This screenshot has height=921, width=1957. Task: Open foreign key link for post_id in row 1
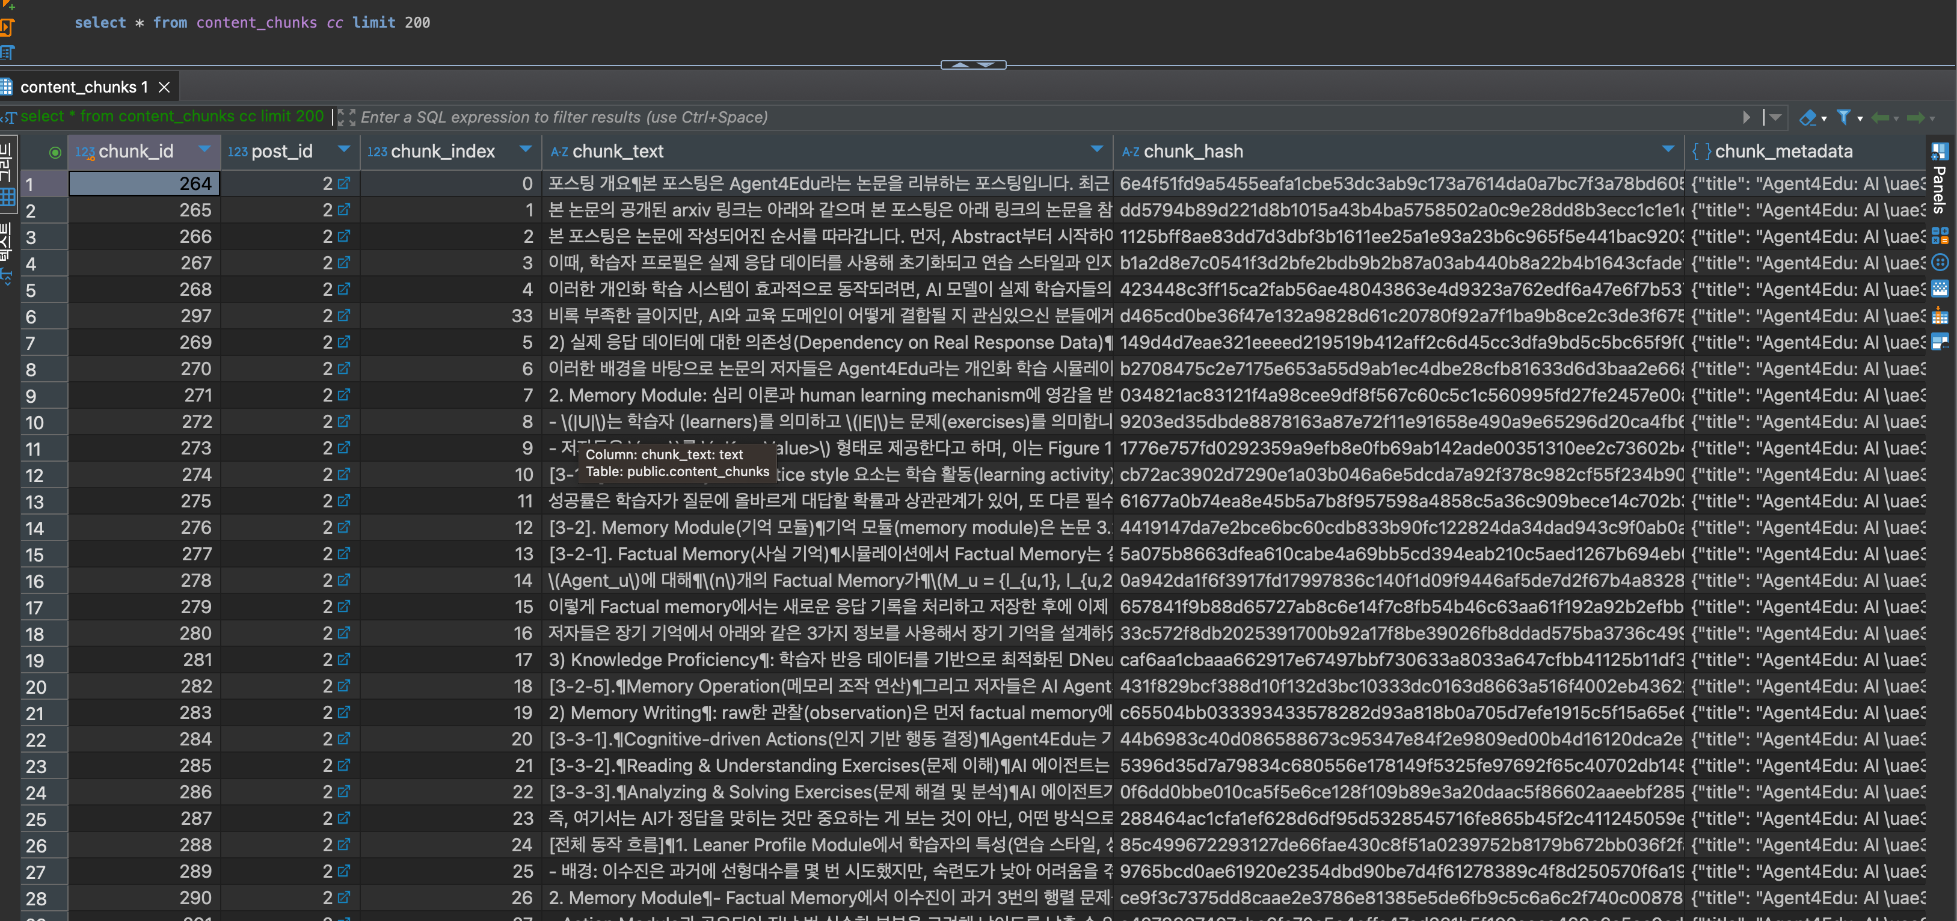pyautogui.click(x=344, y=183)
